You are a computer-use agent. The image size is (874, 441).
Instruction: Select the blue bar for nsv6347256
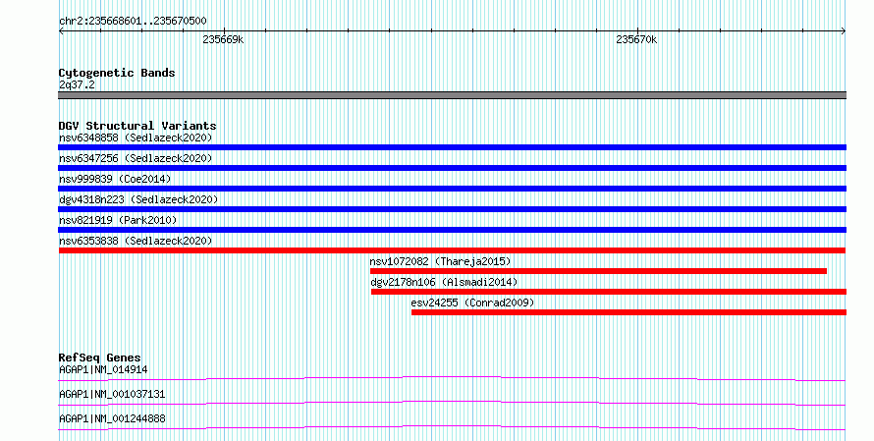(x=452, y=168)
